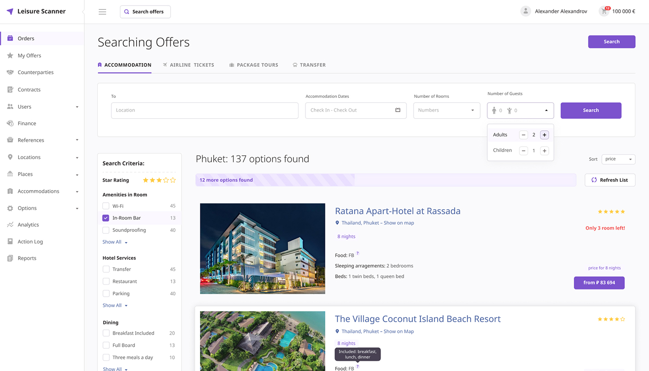Expand the Accommodations sidebar submenu arrow
This screenshot has height=371, width=649.
pos(77,192)
